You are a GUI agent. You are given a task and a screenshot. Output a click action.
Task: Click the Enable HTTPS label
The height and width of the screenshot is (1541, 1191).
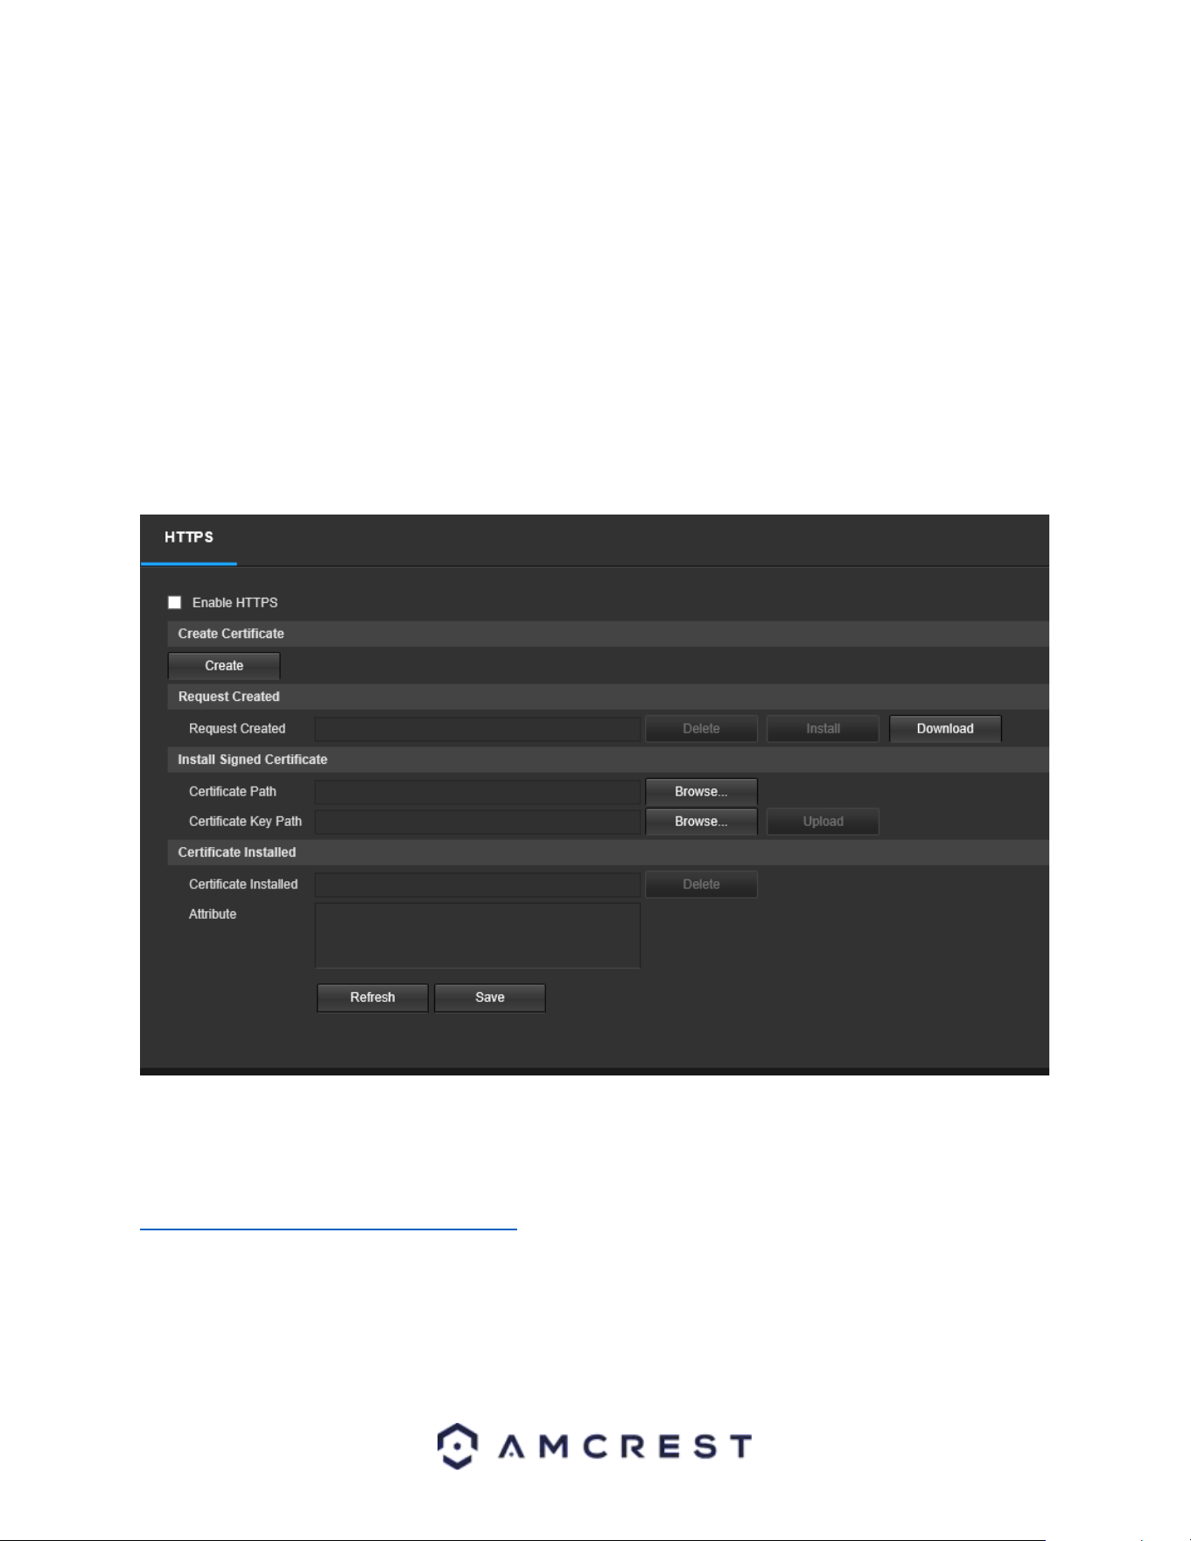click(x=235, y=603)
